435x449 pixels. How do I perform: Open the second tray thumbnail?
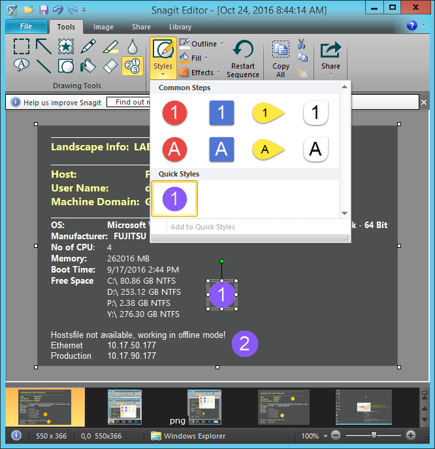click(125, 407)
